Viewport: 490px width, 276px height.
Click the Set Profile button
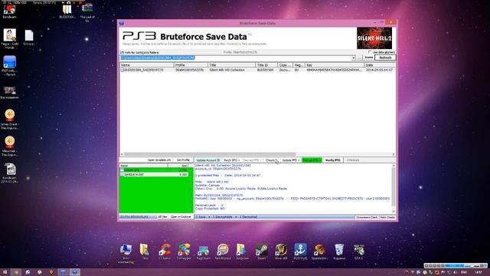(183, 160)
